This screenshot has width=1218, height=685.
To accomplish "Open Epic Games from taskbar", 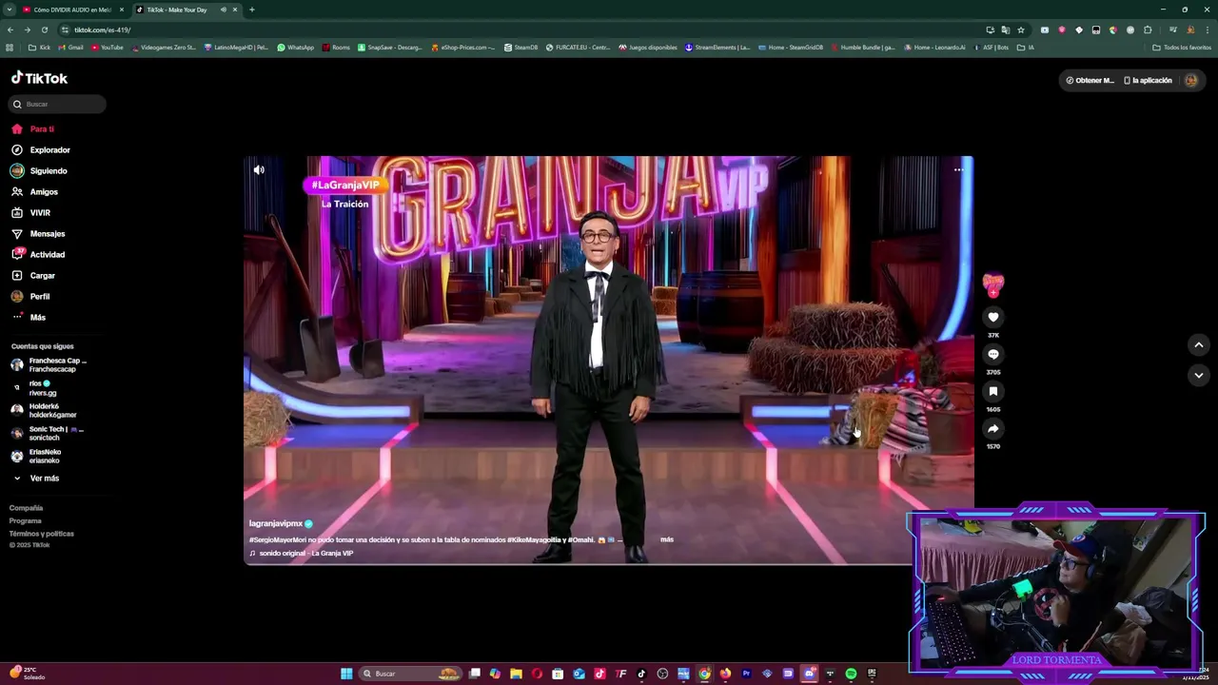I will pyautogui.click(x=872, y=674).
